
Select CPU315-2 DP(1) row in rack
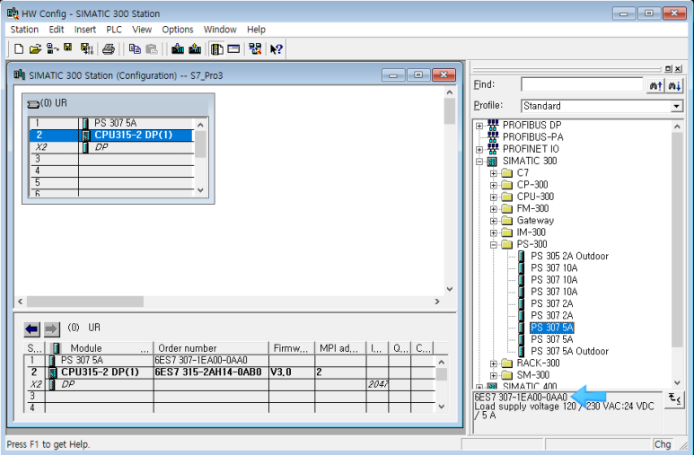click(x=111, y=135)
